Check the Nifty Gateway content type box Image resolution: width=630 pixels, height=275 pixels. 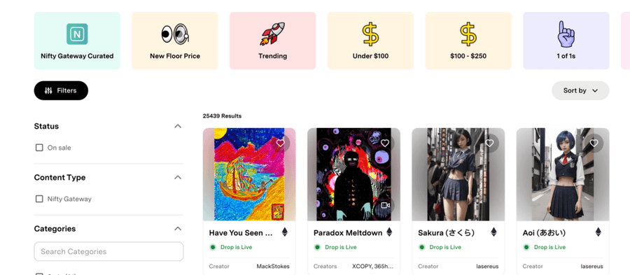click(x=39, y=199)
